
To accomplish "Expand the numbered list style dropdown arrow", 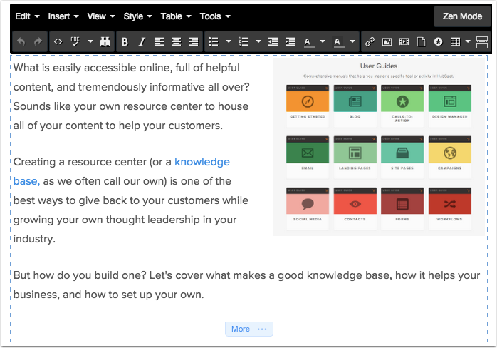I will click(x=258, y=42).
